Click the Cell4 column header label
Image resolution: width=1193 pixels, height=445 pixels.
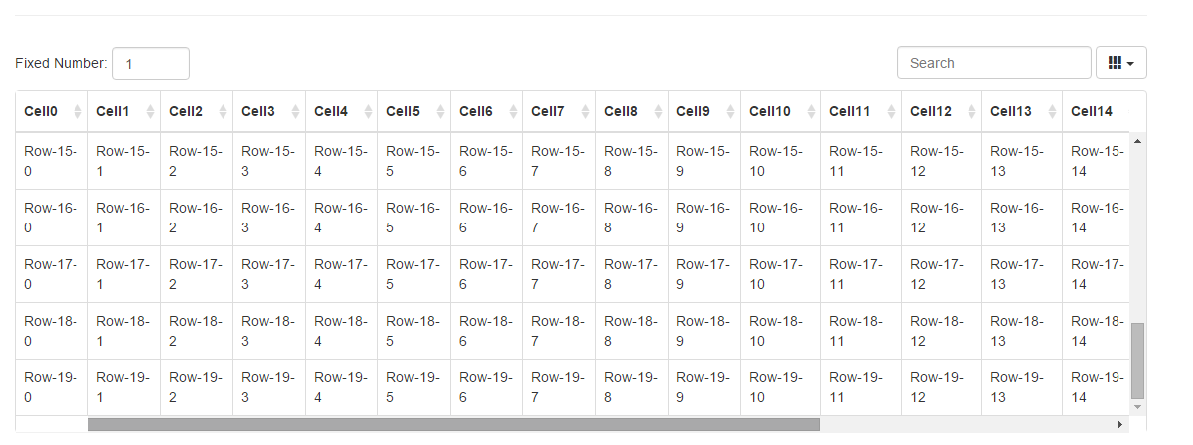point(331,112)
